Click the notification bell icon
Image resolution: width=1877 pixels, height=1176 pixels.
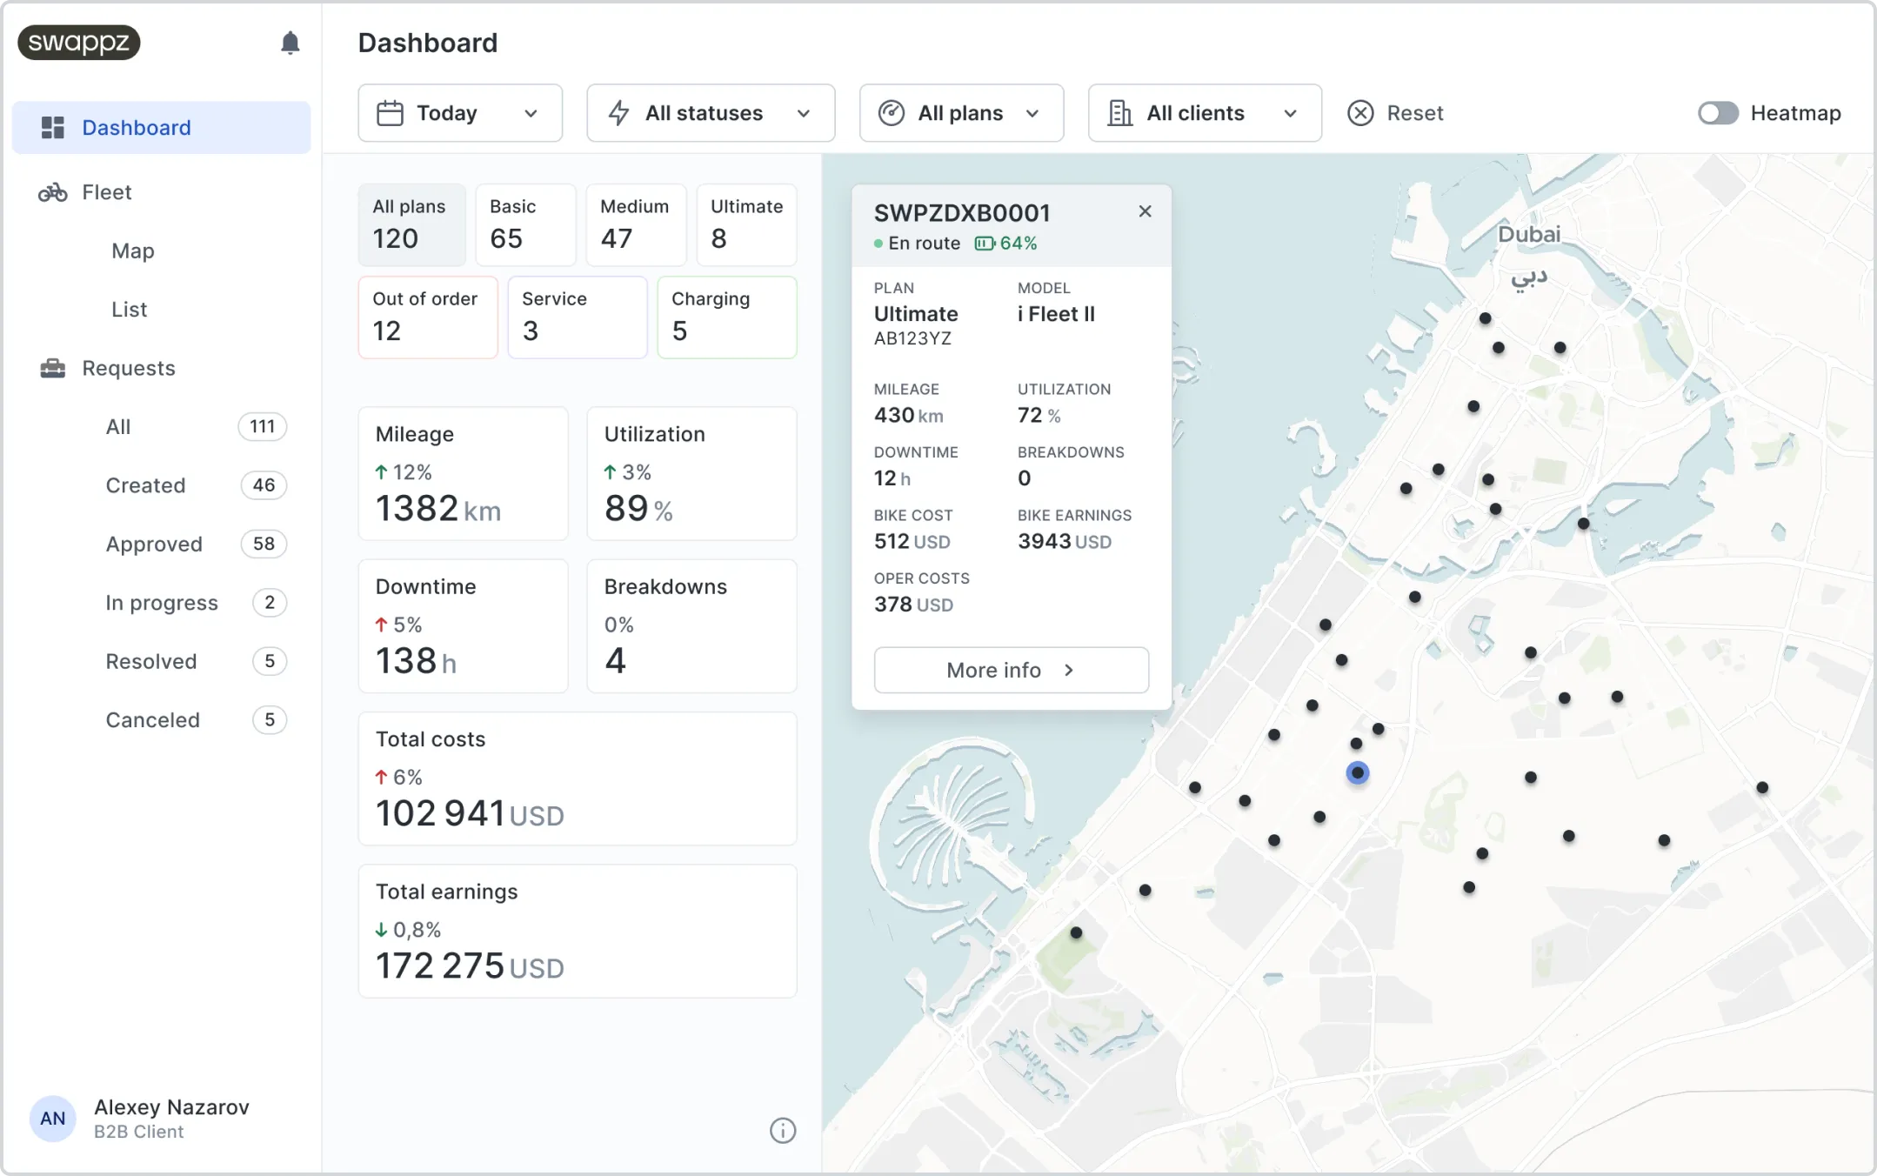pyautogui.click(x=290, y=43)
